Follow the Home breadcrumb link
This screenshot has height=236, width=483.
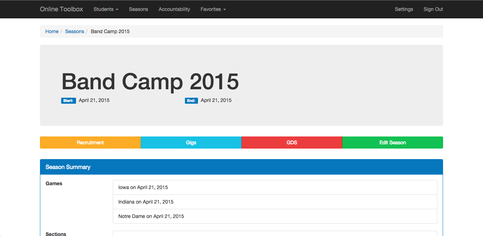coord(52,31)
